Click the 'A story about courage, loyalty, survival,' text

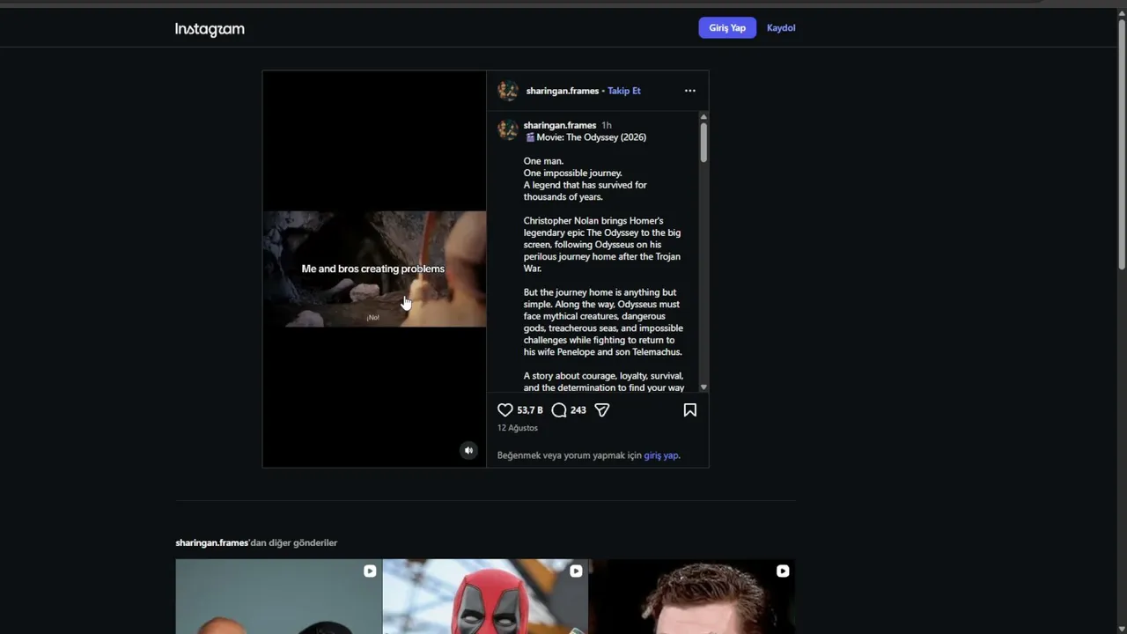603,376
